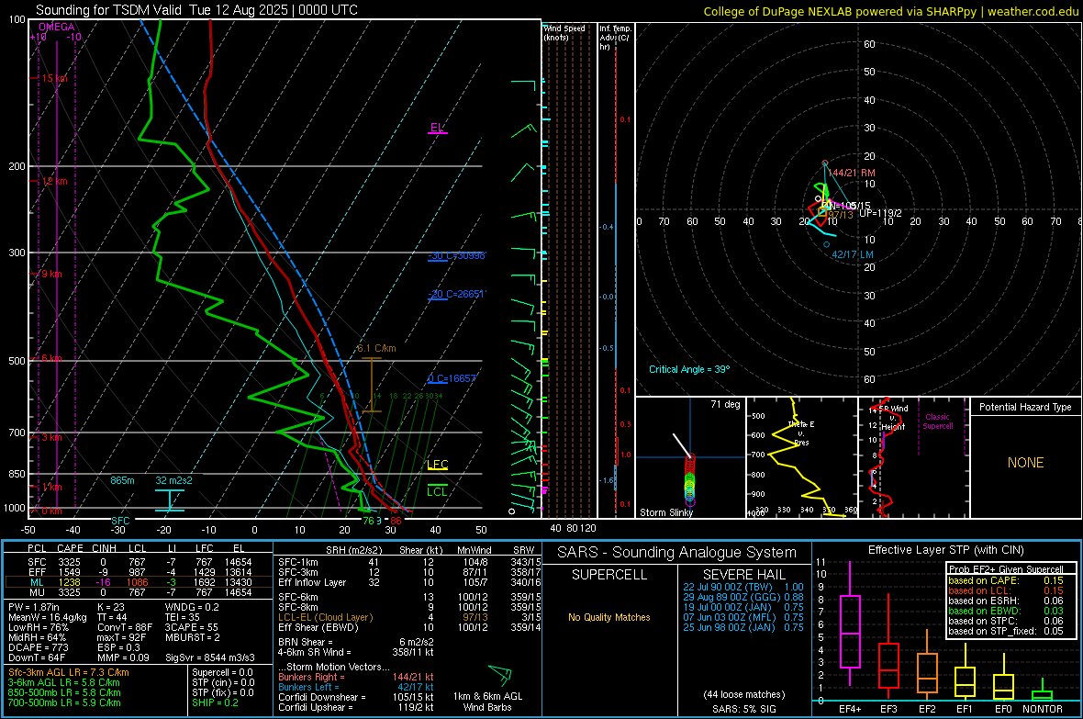Click the 6.1 C/km lapse rate label
1083x719 pixels.
coord(376,348)
